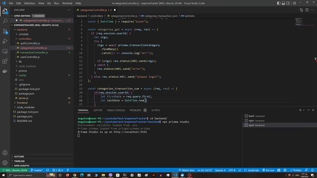The image size is (317, 178).
Task: Click the LF end of line indicator
Action: [x=240, y=170]
